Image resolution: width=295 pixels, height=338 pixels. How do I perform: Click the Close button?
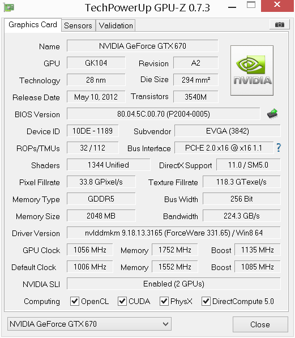[x=260, y=324]
